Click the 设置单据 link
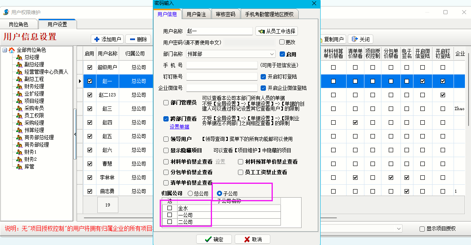The height and width of the screenshot is (245, 471). pos(179,127)
